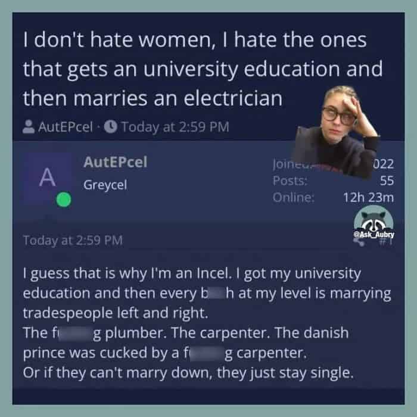Screen dimensions: 417x417
Task: Click the 12h 23m online time value
Action: [368, 197]
